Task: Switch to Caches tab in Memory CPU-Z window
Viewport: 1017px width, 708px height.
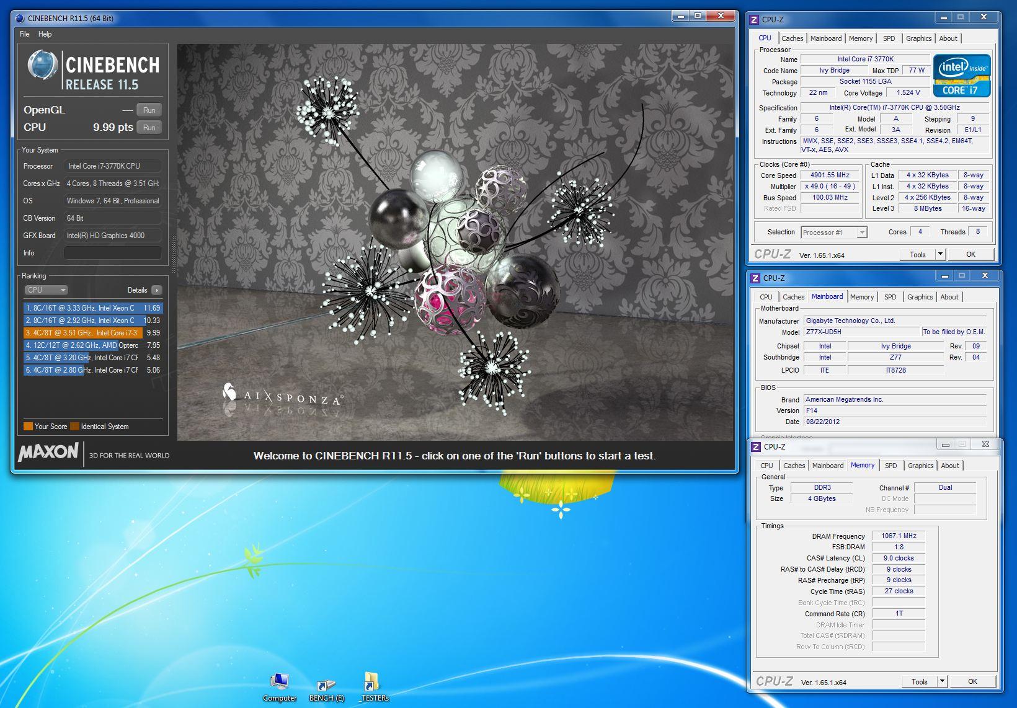Action: click(x=794, y=466)
